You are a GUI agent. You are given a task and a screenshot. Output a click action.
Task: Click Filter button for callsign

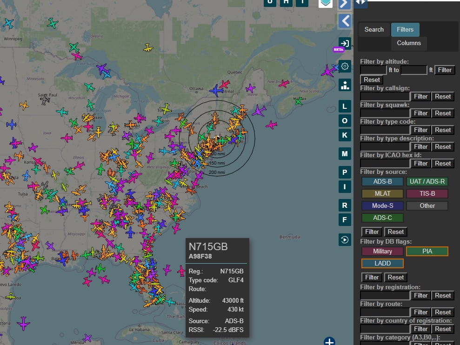pyautogui.click(x=420, y=97)
